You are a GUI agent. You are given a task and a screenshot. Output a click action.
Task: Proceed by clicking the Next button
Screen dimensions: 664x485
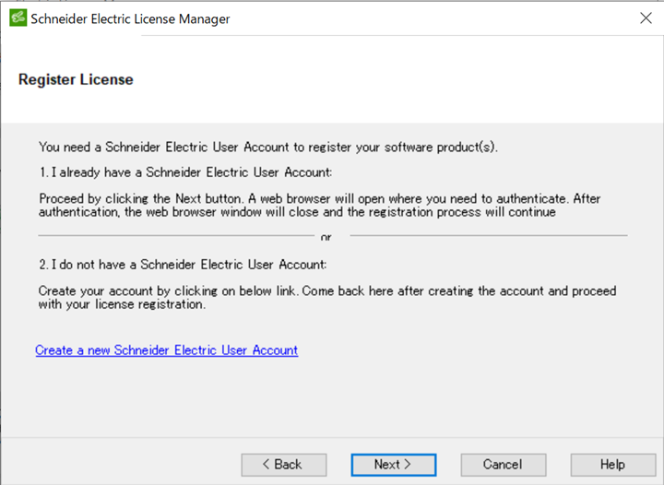coord(394,465)
